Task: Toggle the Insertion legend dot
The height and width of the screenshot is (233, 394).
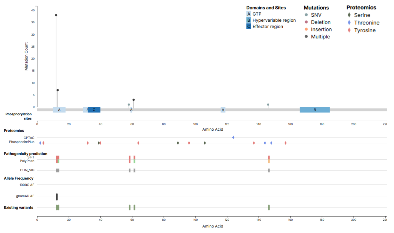Action: pos(306,29)
